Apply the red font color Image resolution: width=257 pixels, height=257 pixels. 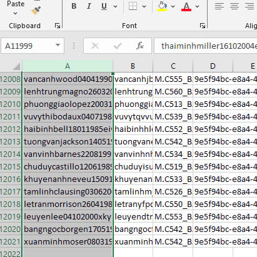click(x=186, y=6)
